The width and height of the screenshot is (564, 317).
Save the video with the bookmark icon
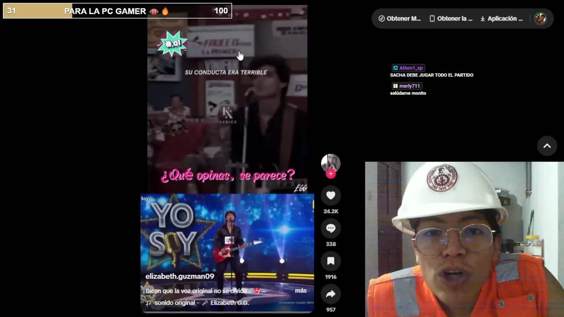(330, 261)
